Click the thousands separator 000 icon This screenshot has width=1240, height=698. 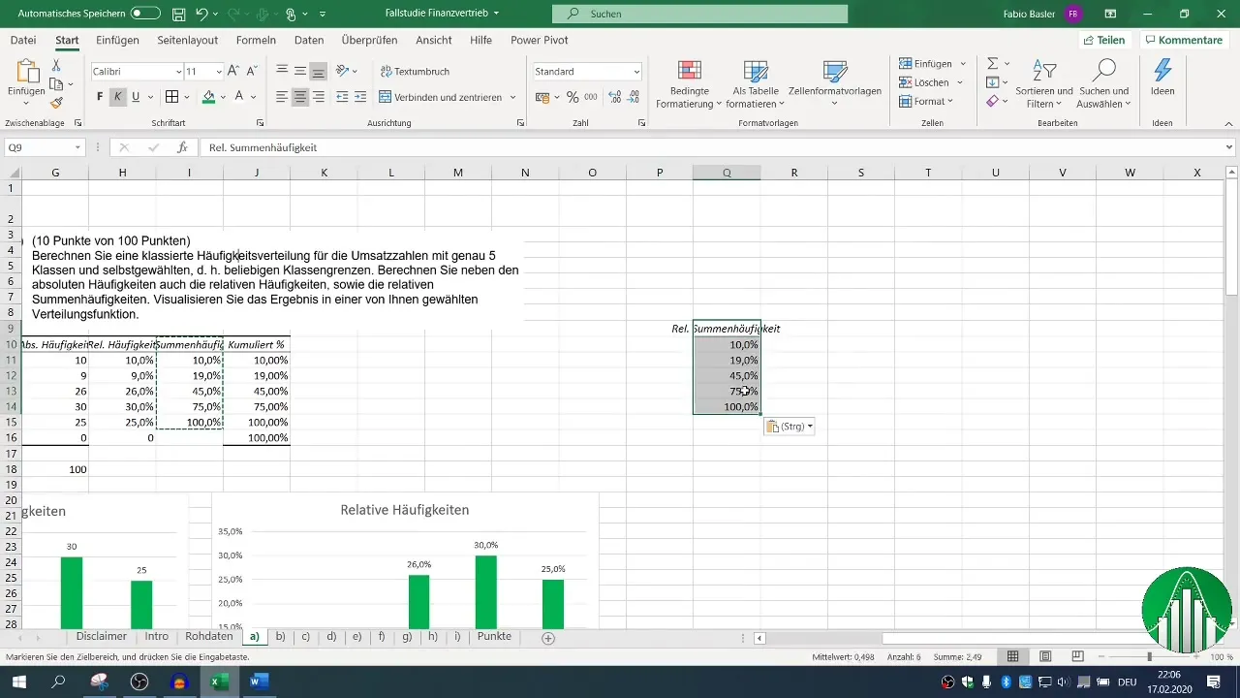tap(590, 97)
